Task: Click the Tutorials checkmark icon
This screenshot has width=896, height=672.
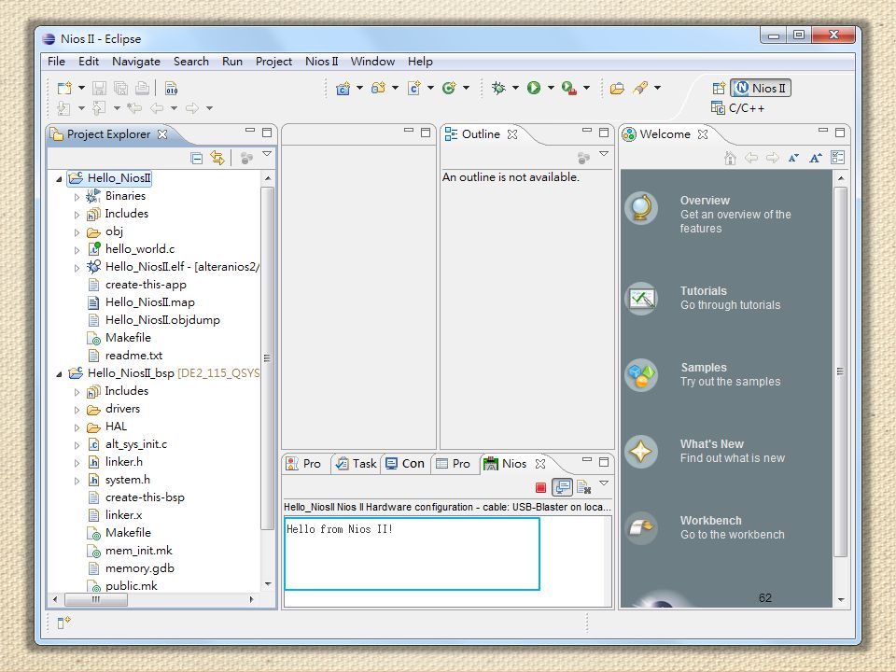Action: 641,299
